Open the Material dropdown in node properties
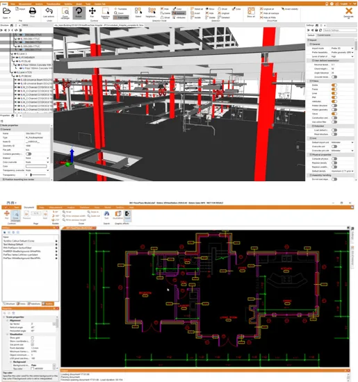 [37, 158]
